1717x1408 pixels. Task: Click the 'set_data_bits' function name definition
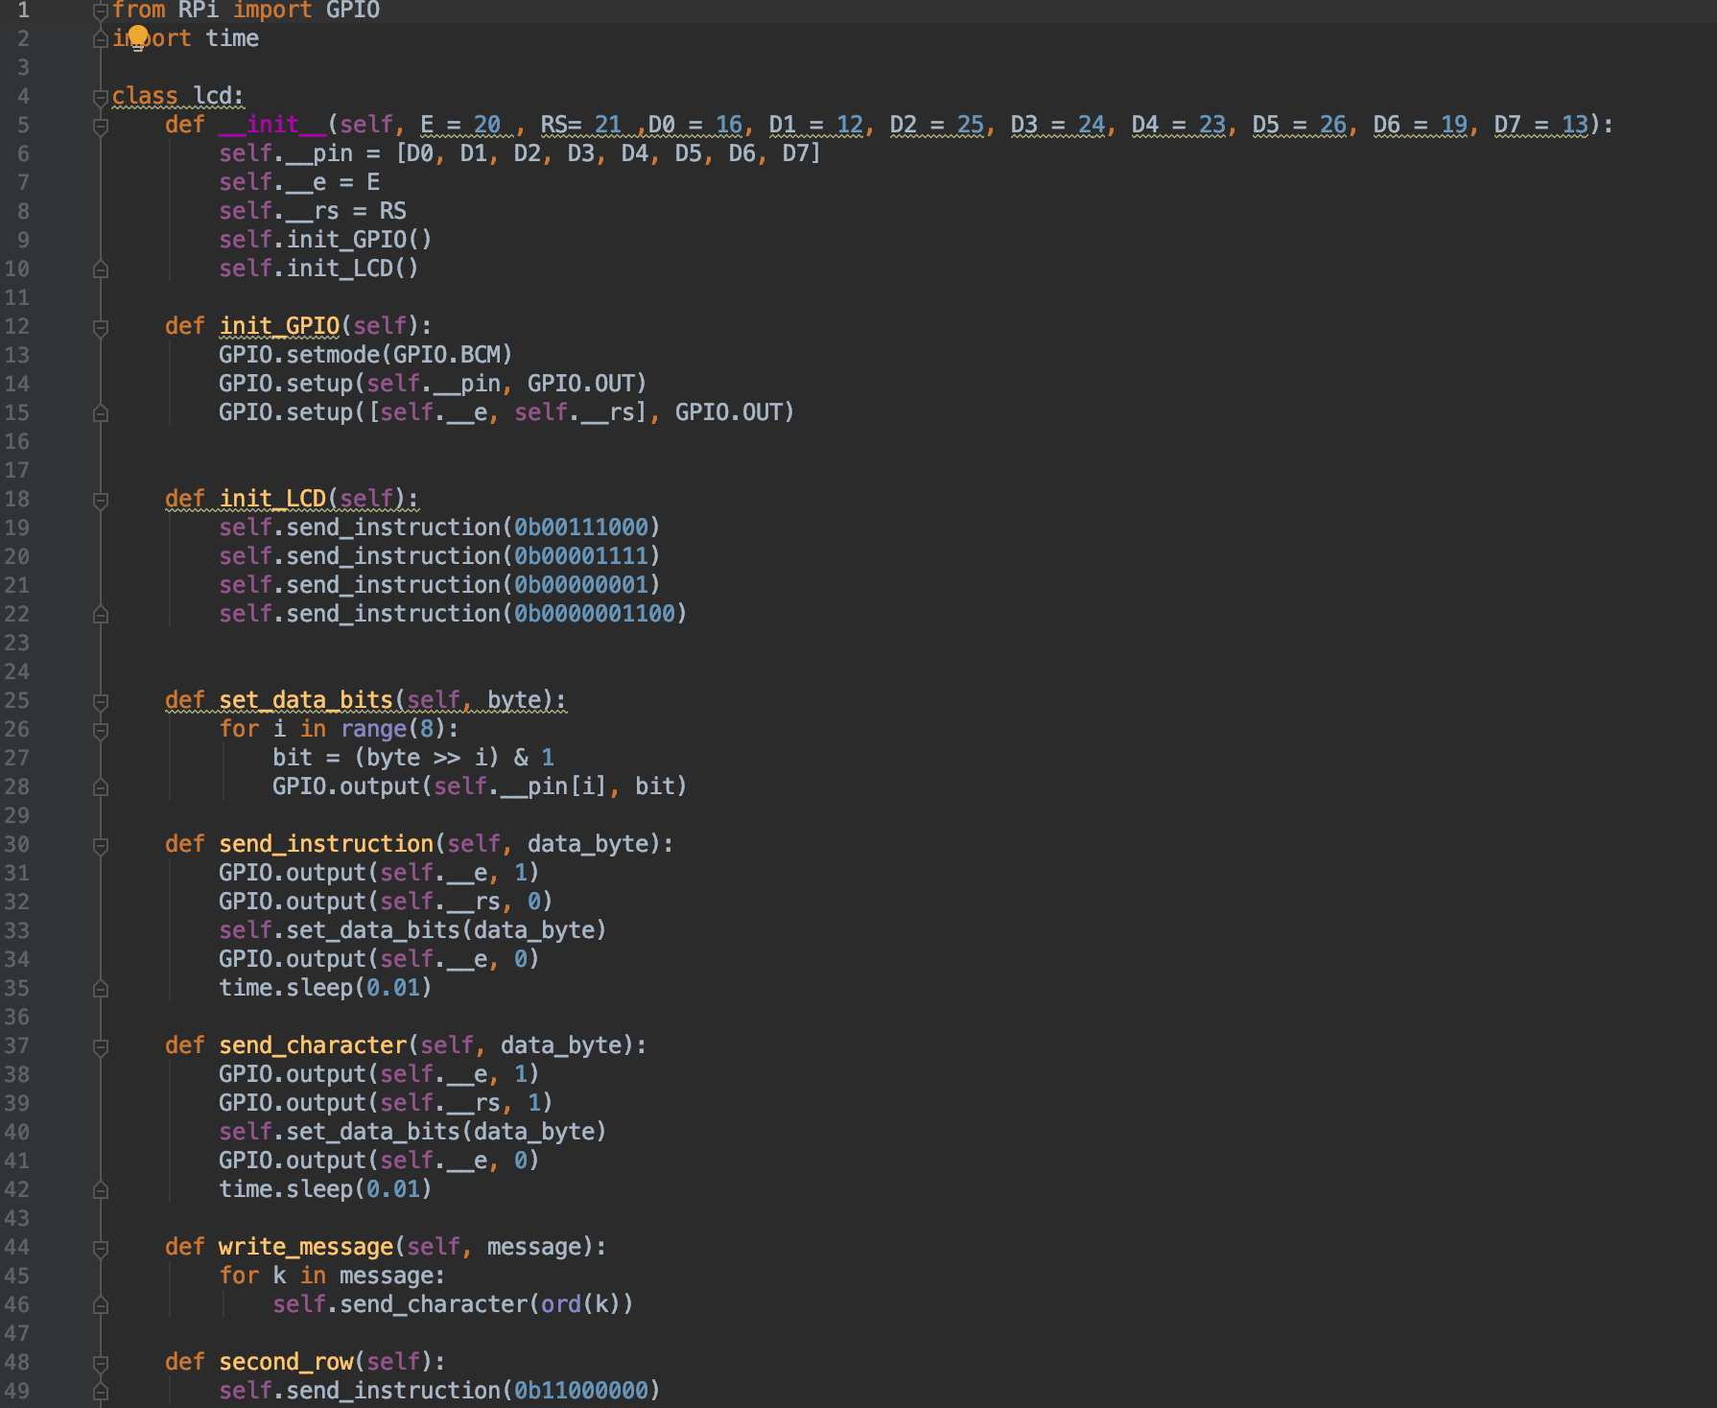306,700
